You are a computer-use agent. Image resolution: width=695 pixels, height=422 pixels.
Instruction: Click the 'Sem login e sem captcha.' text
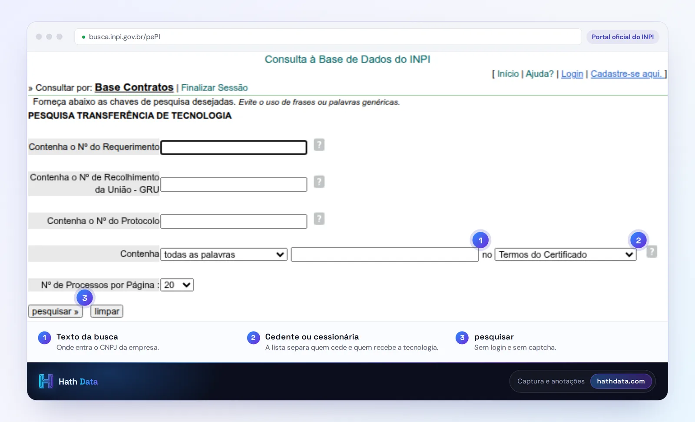click(x=515, y=348)
